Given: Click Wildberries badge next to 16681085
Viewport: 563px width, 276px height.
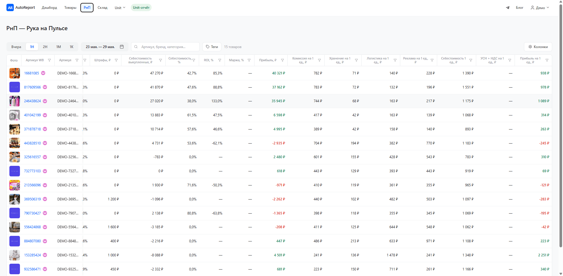Looking at the screenshot, I should [x=43, y=73].
